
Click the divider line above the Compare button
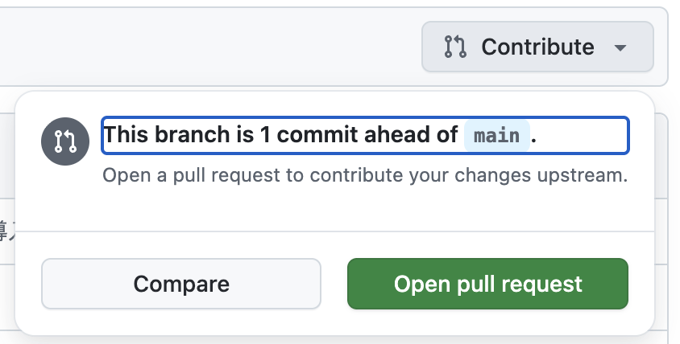pyautogui.click(x=334, y=231)
